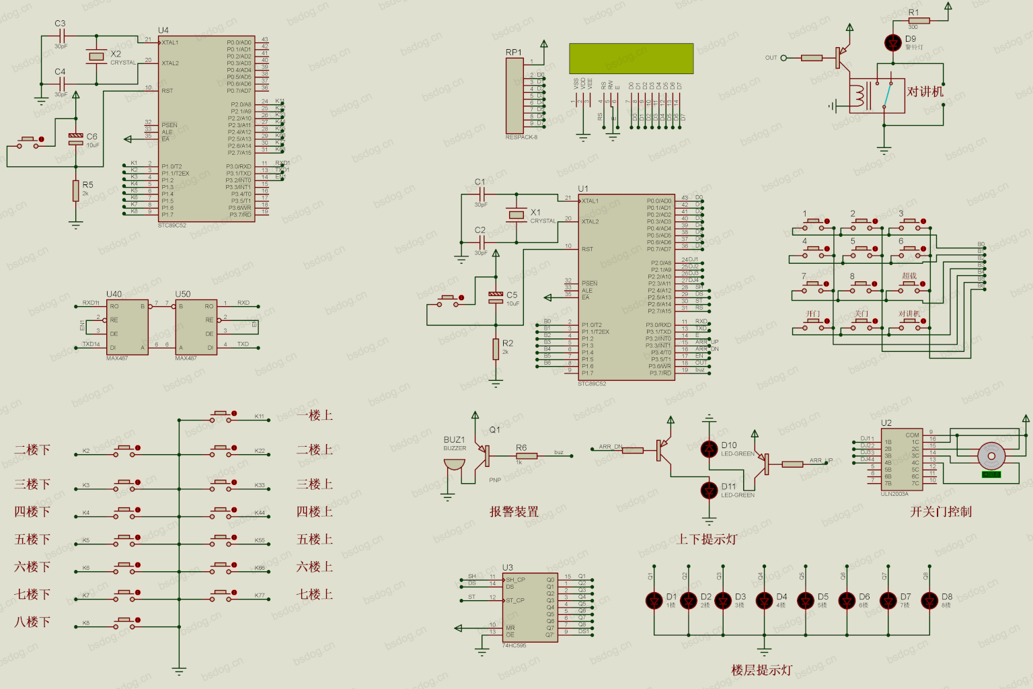
Task: Click the 上下提示灯 label
Action: tap(706, 539)
